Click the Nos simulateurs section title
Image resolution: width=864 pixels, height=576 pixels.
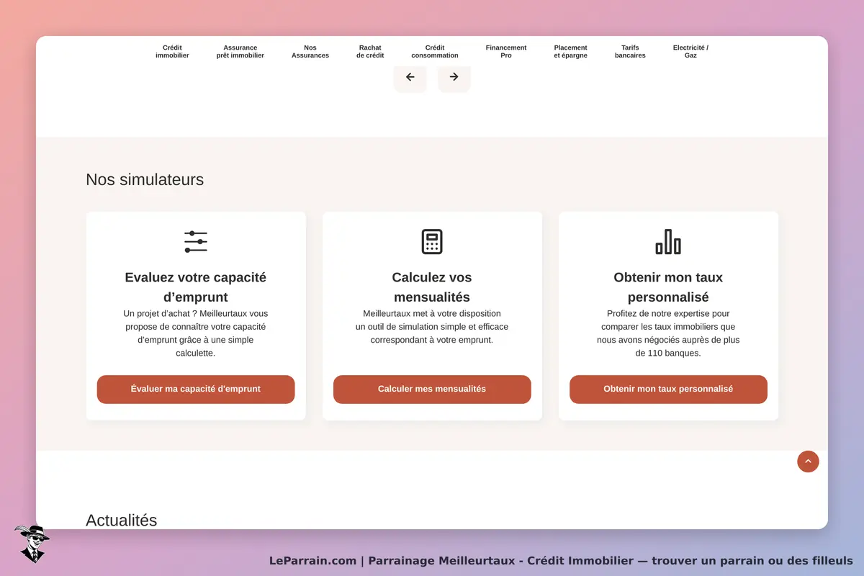pyautogui.click(x=145, y=179)
